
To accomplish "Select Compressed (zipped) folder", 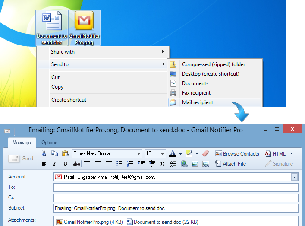I will [x=215, y=64].
